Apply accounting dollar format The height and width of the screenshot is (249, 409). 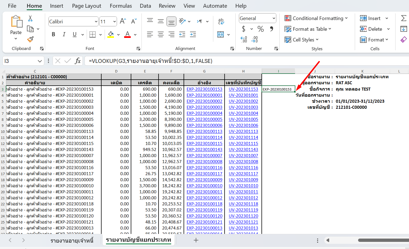click(244, 29)
